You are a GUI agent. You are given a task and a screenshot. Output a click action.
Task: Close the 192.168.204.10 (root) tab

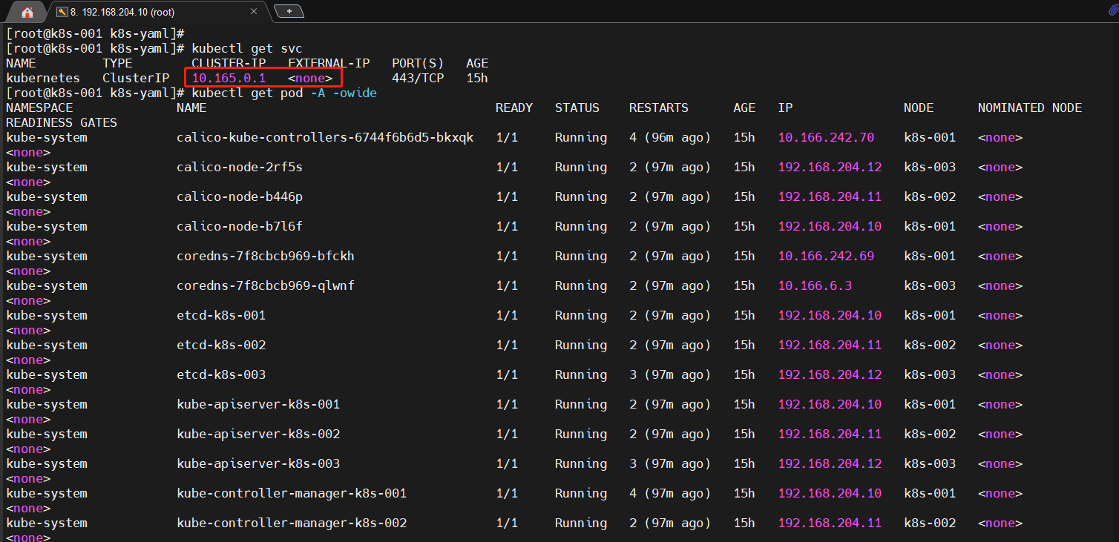255,12
